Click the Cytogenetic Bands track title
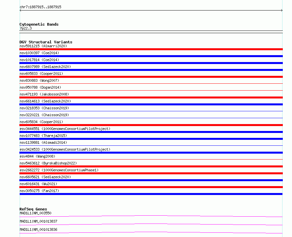292x237 pixels. (x=39, y=24)
